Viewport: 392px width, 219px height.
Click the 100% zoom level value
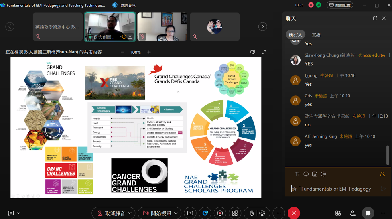[x=136, y=52]
